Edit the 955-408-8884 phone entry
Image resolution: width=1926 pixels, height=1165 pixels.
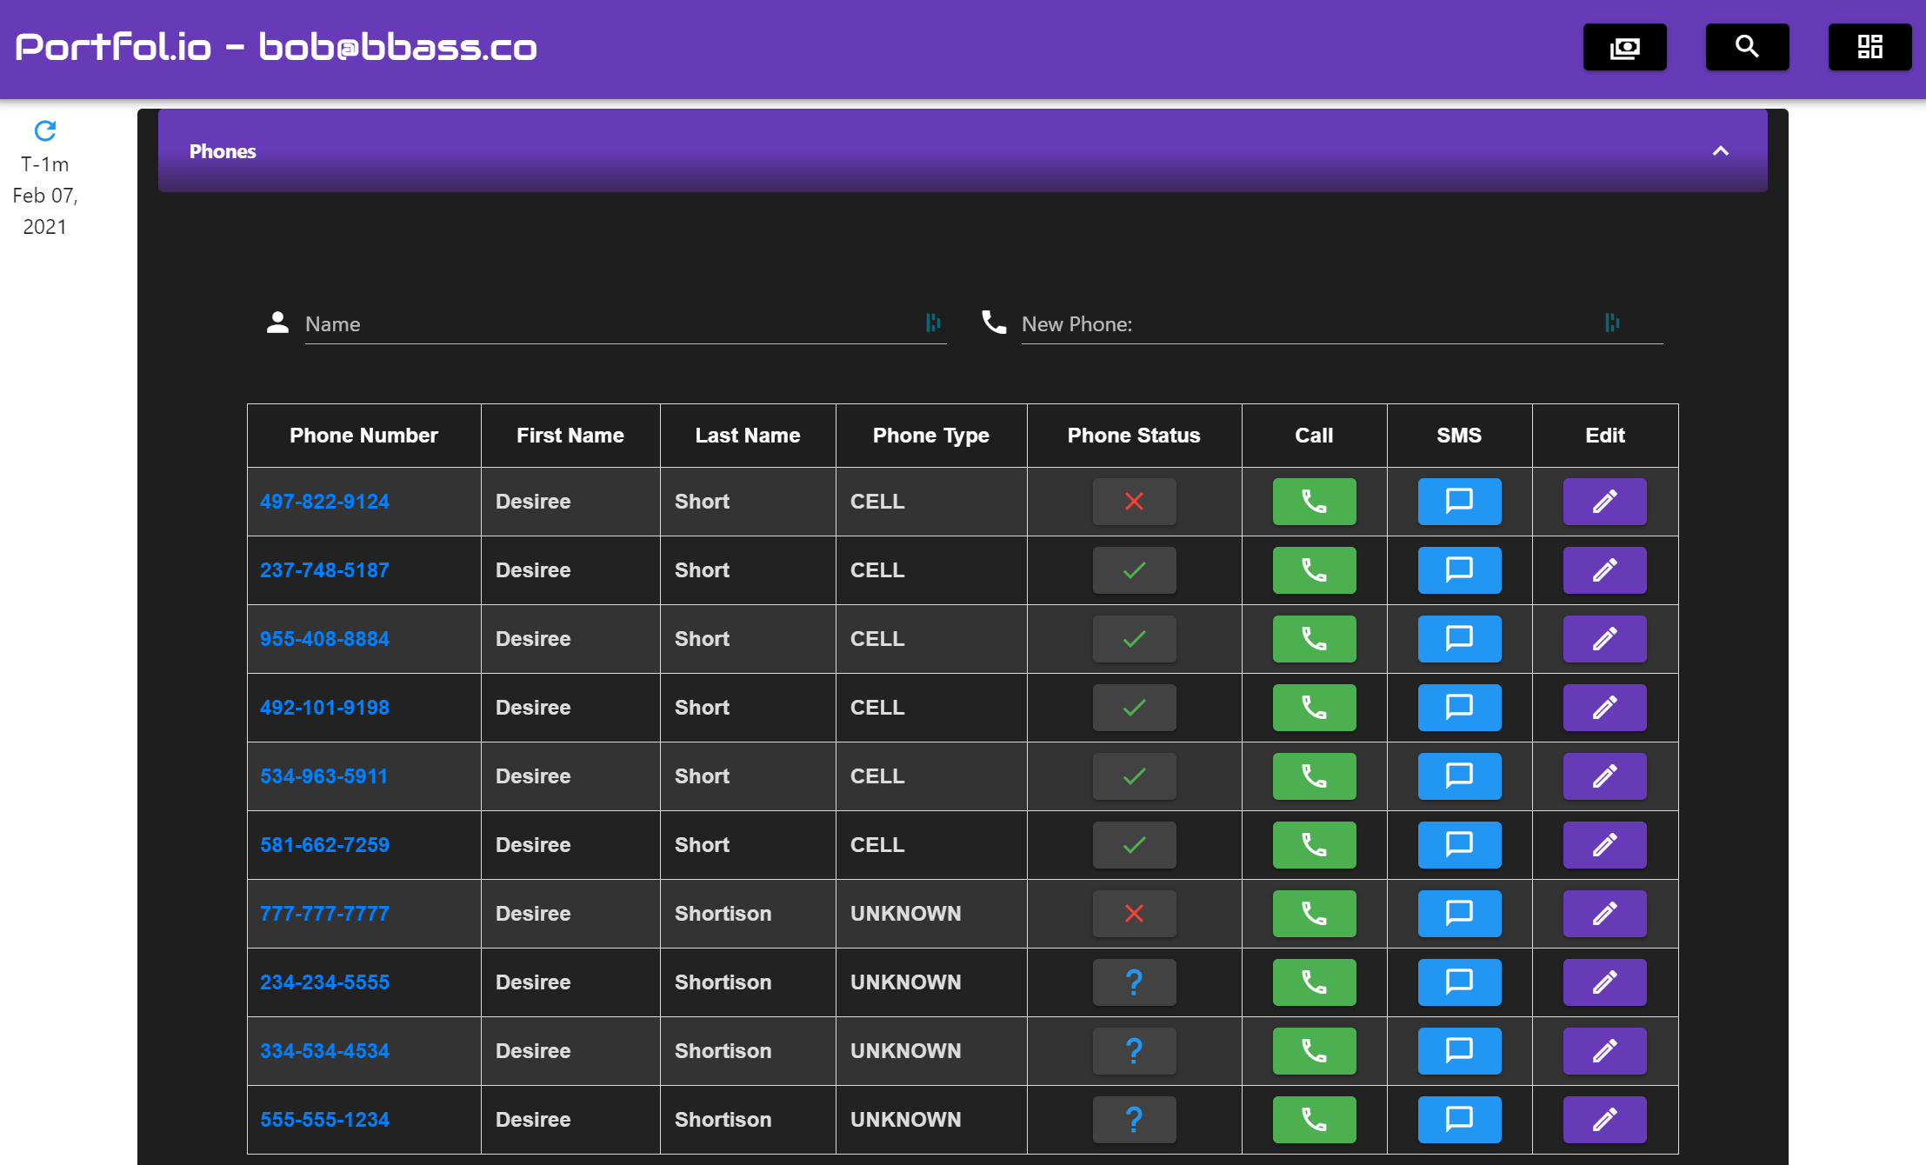(x=1604, y=639)
